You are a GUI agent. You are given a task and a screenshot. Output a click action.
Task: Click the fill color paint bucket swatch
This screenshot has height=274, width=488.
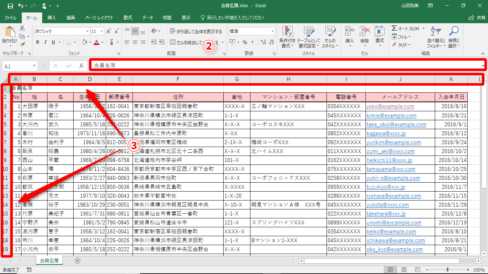pos(84,42)
